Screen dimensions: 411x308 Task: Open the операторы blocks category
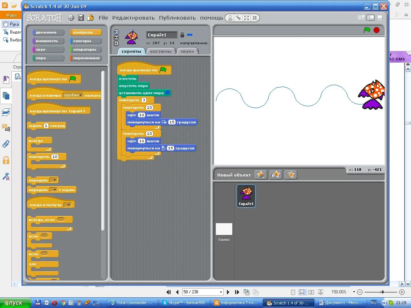click(x=86, y=50)
